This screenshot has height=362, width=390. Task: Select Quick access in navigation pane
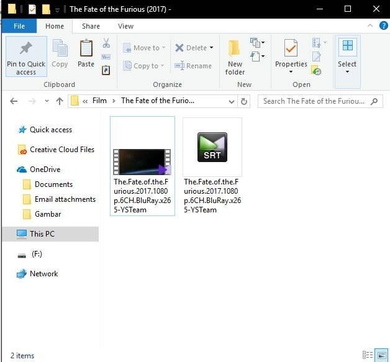pos(51,130)
